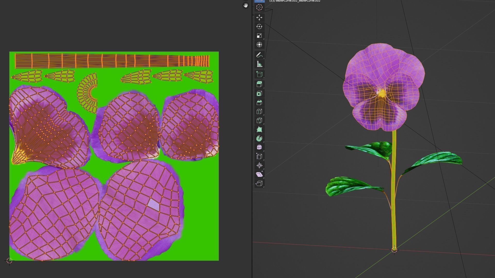The height and width of the screenshot is (278, 495).
Task: Select the Shear tool
Action: [259, 174]
